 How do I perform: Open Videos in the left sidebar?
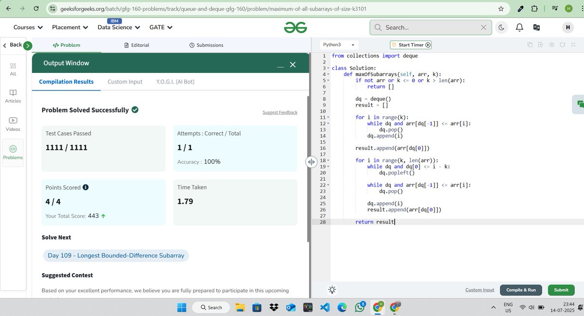[13, 124]
